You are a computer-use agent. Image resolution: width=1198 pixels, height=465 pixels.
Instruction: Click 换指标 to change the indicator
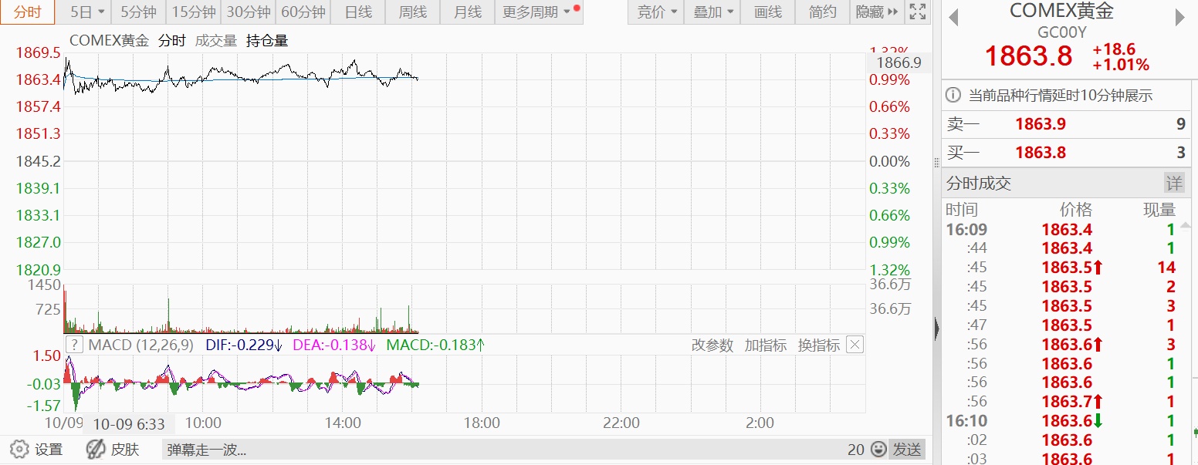pos(818,345)
